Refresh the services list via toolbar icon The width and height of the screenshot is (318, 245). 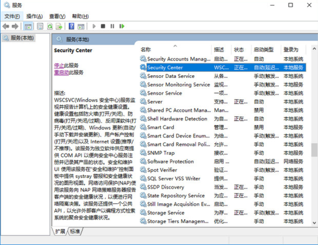point(50,26)
